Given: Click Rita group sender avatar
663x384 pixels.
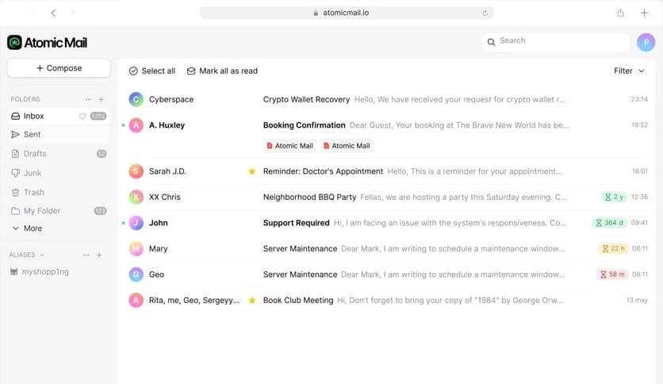Looking at the screenshot, I should [136, 300].
